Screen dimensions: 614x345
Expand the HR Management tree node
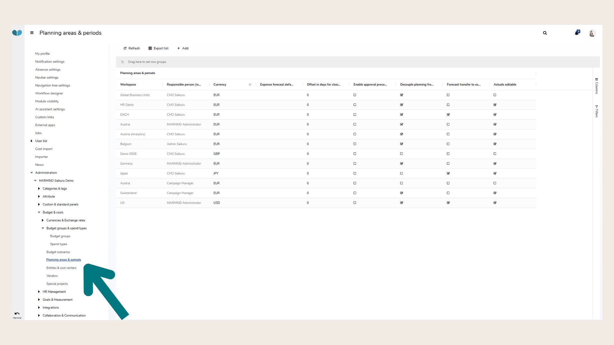[x=39, y=292]
